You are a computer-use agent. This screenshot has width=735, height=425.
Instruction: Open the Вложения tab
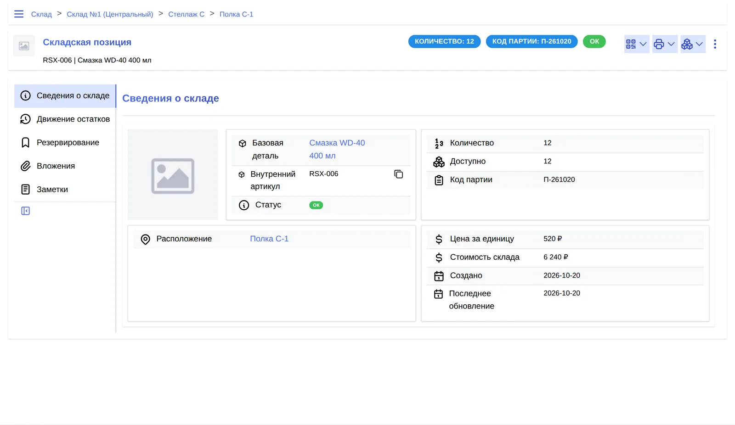coord(65,166)
